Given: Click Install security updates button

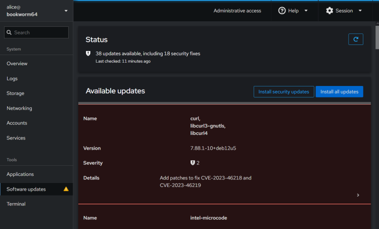Looking at the screenshot, I should coord(284,91).
